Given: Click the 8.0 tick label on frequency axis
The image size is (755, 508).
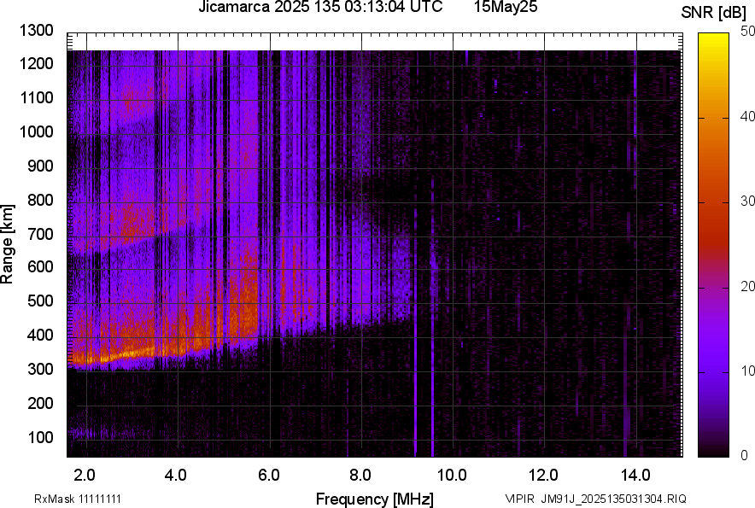Looking at the screenshot, I should tap(360, 474).
